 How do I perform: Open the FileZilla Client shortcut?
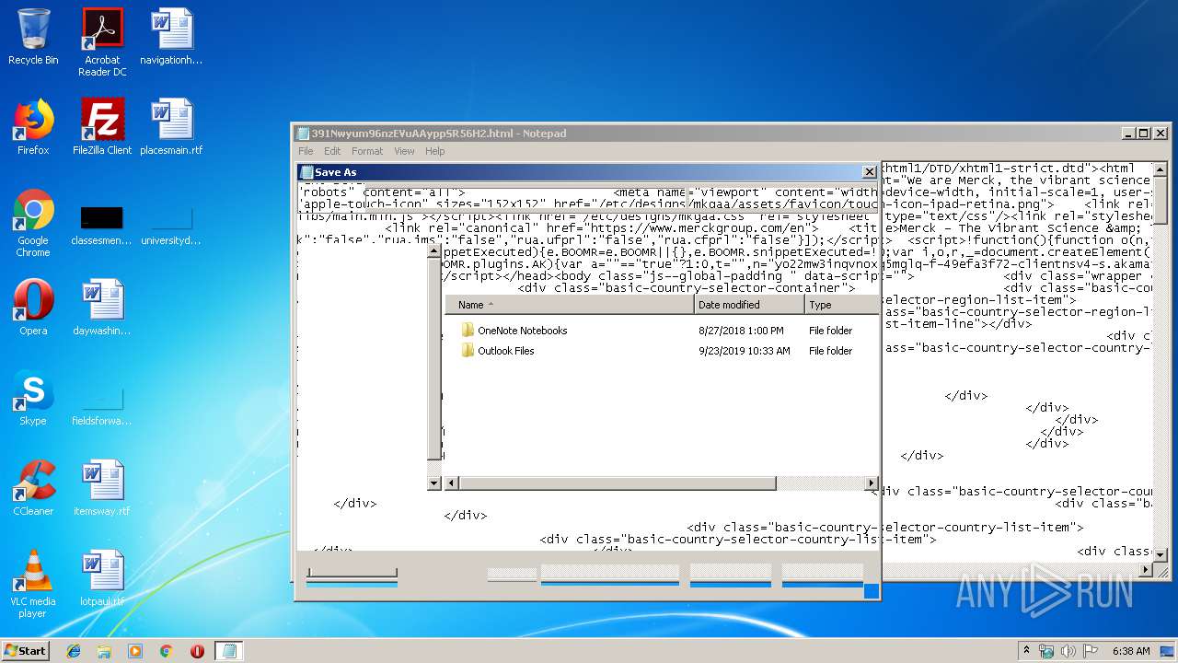[102, 127]
